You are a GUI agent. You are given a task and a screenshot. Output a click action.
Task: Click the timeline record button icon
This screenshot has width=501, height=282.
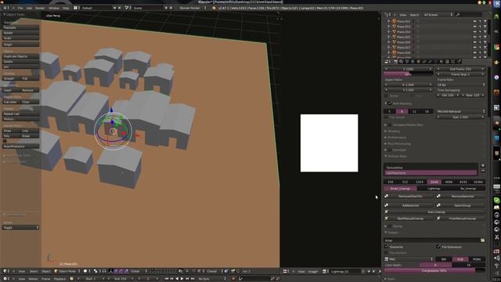[233, 279]
